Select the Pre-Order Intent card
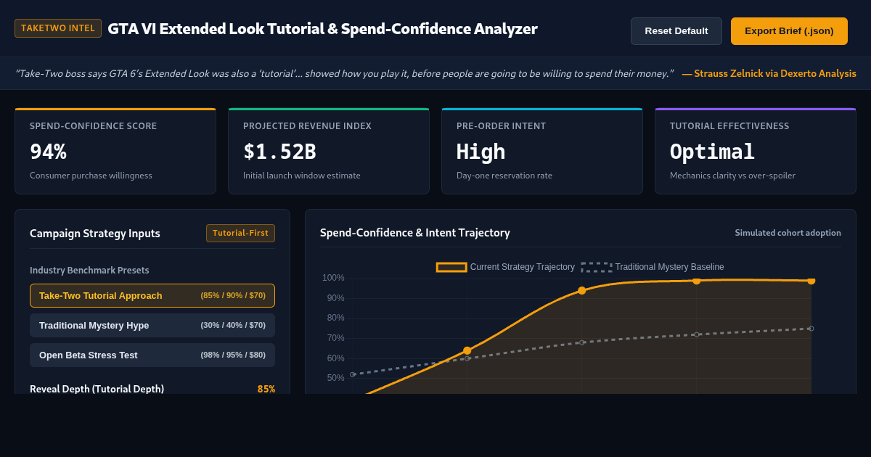Image resolution: width=871 pixels, height=457 pixels. pos(542,151)
